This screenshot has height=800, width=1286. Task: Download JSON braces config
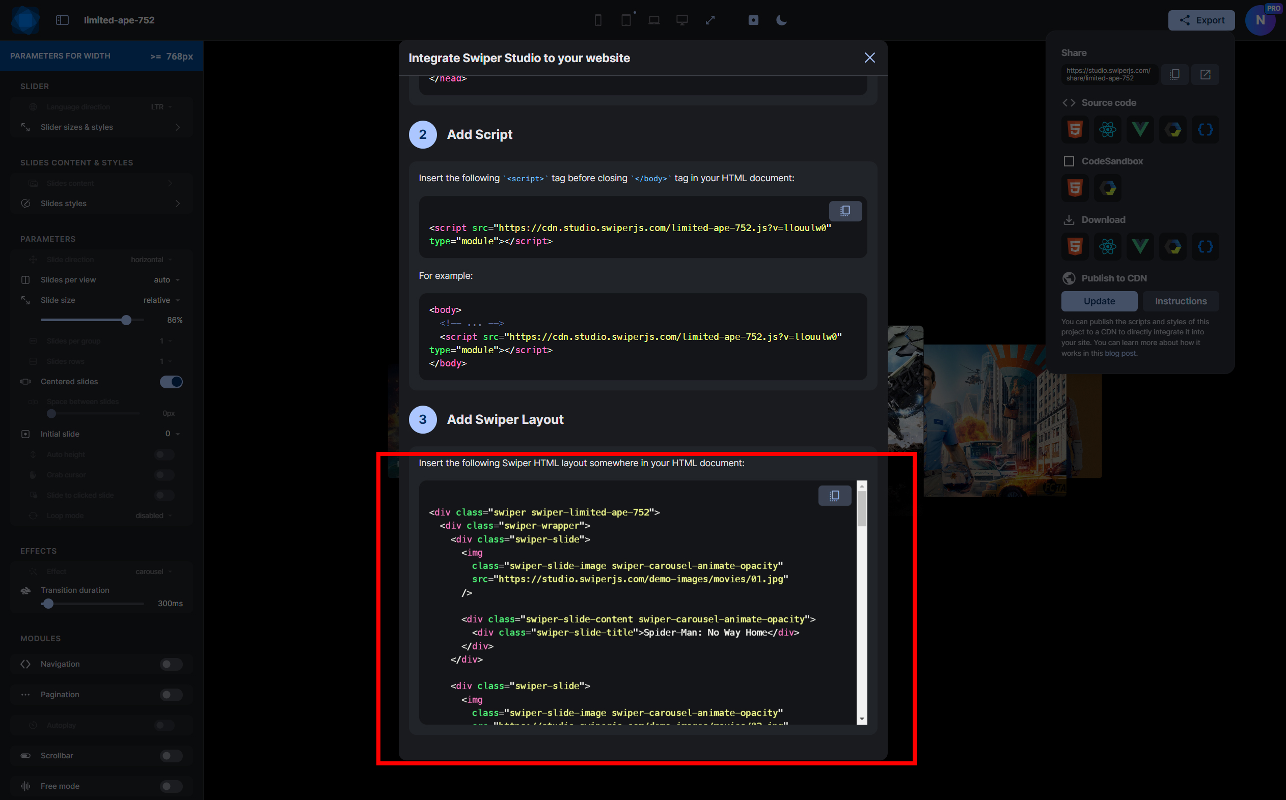[x=1206, y=246]
